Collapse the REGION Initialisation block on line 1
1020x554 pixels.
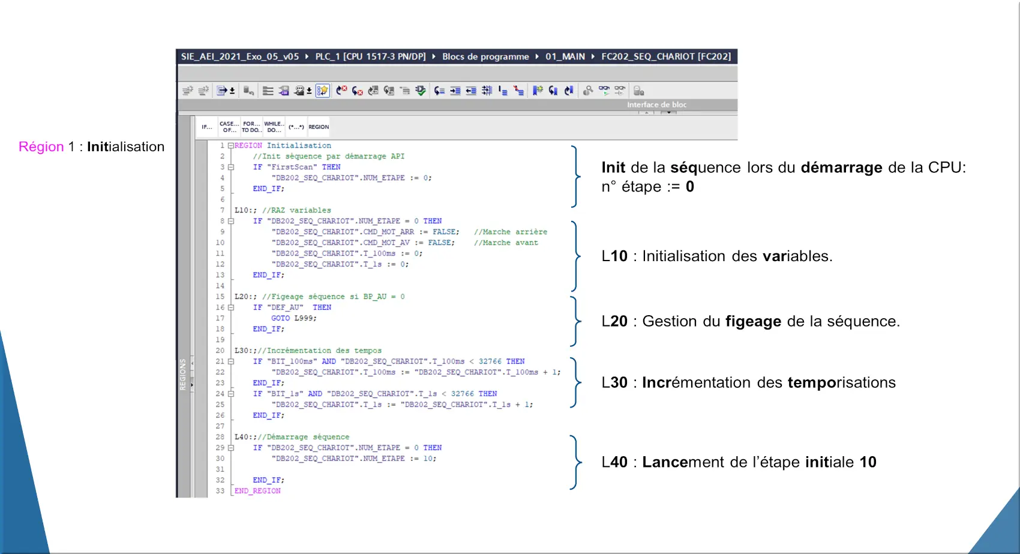[230, 146]
